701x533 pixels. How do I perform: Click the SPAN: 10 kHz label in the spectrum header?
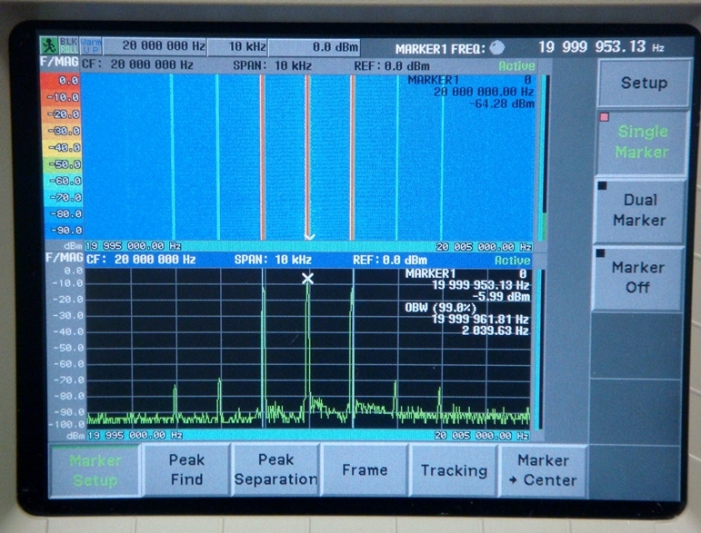[273, 260]
